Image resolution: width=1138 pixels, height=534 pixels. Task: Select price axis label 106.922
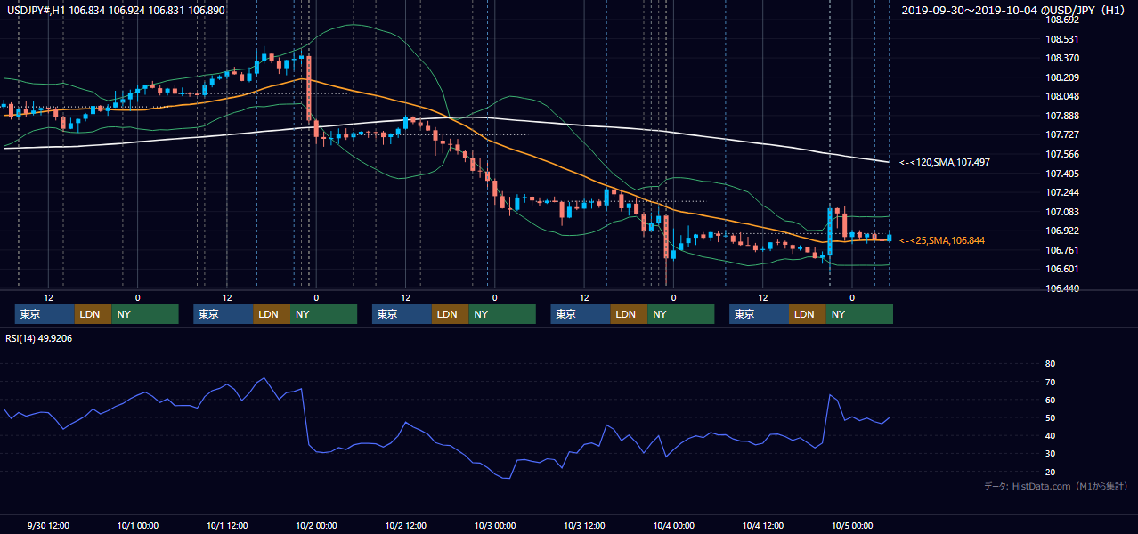click(x=1062, y=231)
